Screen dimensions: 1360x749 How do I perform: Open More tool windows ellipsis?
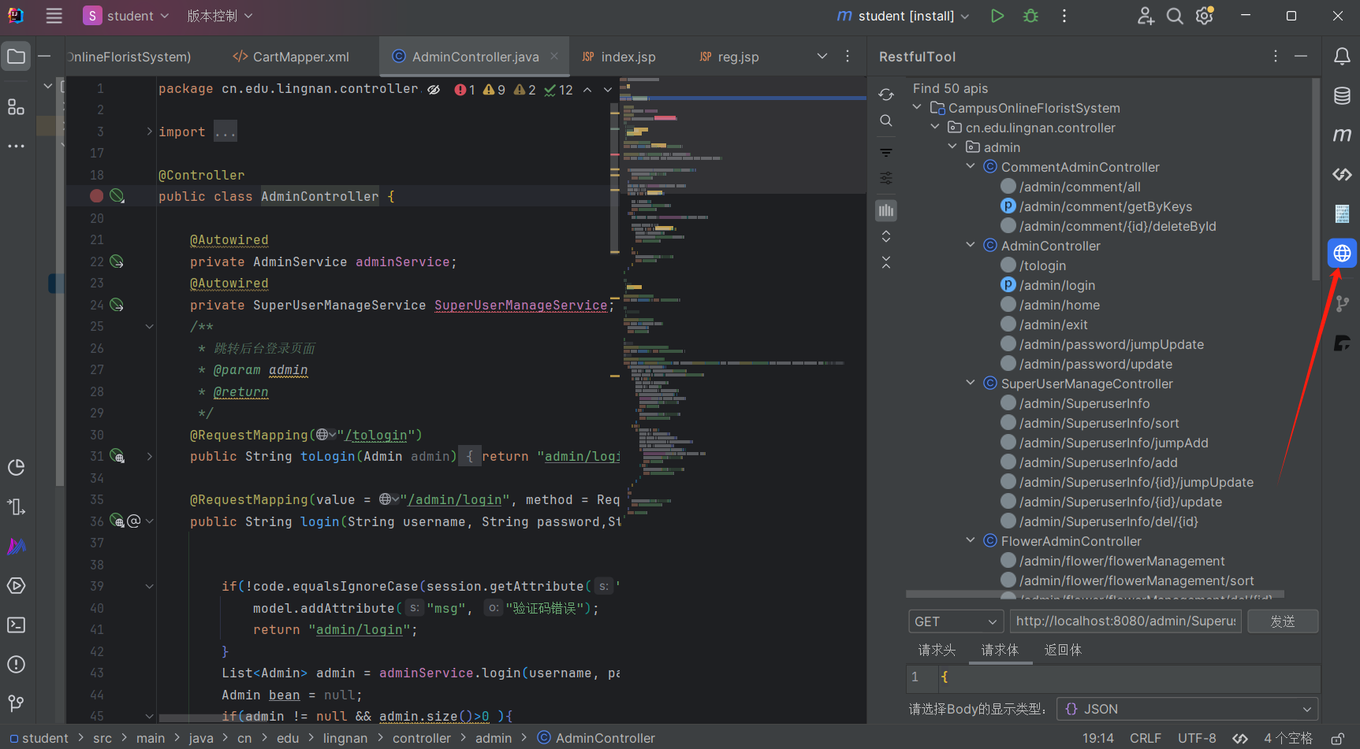(x=16, y=146)
